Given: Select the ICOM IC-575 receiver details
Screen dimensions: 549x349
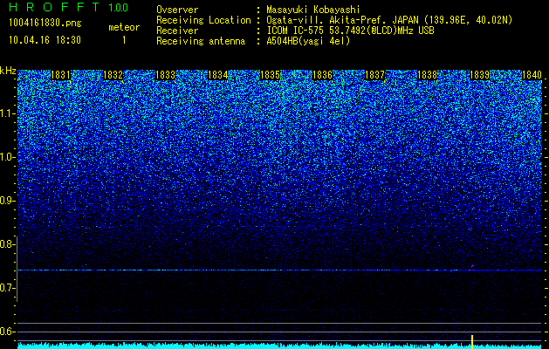Looking at the screenshot, I should coord(351,31).
